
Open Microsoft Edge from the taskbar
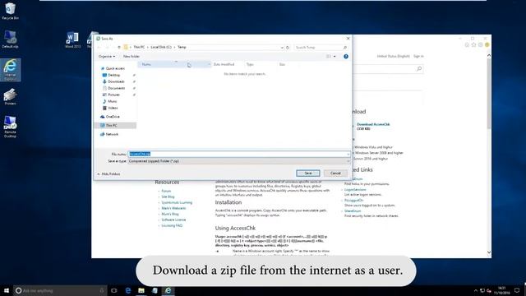tap(128, 290)
